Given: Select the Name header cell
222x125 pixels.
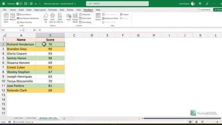Looking at the screenshot, I should tap(21, 40).
